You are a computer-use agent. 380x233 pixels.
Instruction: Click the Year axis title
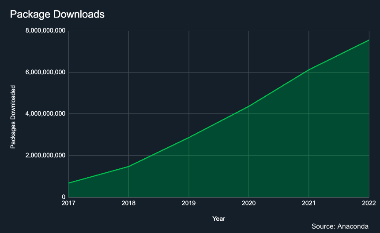[x=218, y=218]
